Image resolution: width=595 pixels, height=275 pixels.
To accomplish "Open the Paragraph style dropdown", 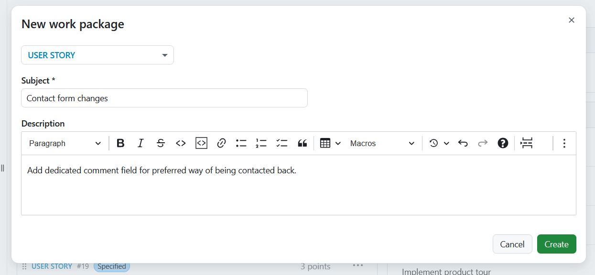I will [x=65, y=143].
